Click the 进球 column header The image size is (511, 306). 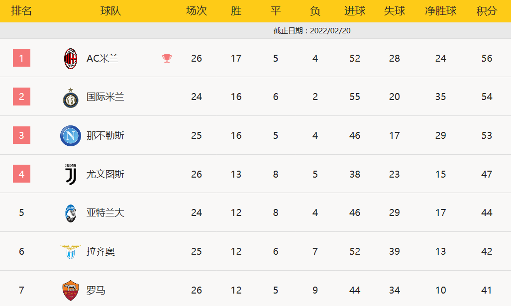pos(355,11)
